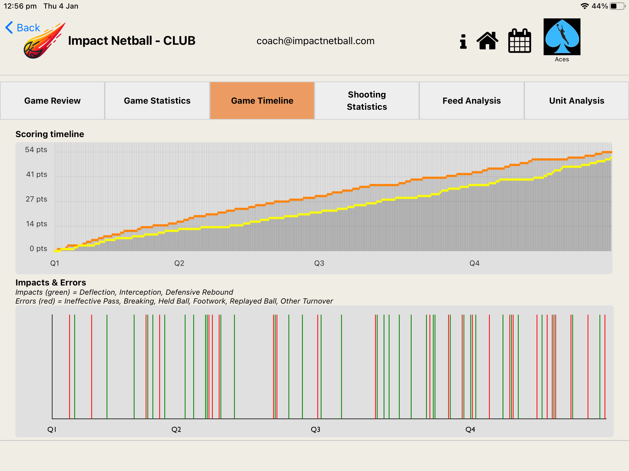The width and height of the screenshot is (629, 471).
Task: Switch to Feed Analysis view
Action: pyautogui.click(x=471, y=100)
